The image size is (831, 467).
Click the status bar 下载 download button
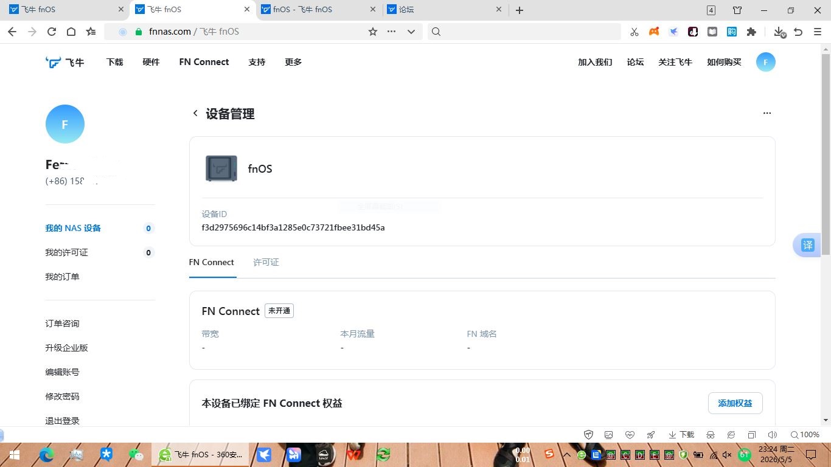(x=681, y=435)
